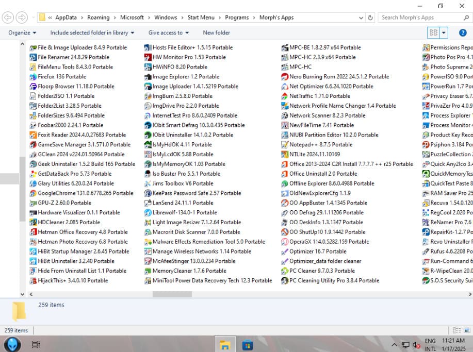This screenshot has height=352, width=473.
Task: Refresh the Morph's Apps folder
Action: pyautogui.click(x=370, y=18)
